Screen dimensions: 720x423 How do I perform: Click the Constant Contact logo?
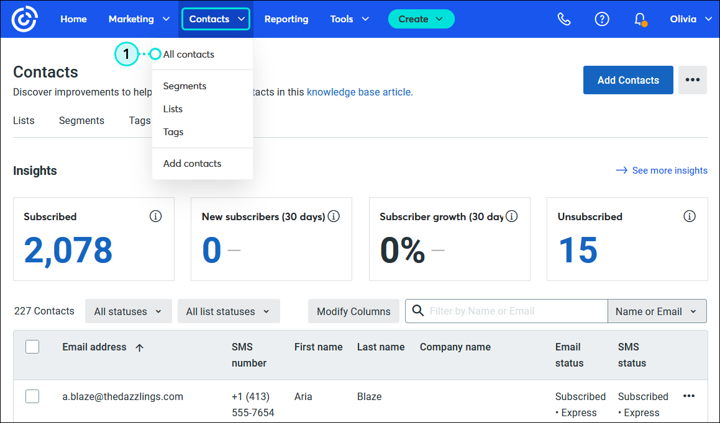click(x=24, y=19)
